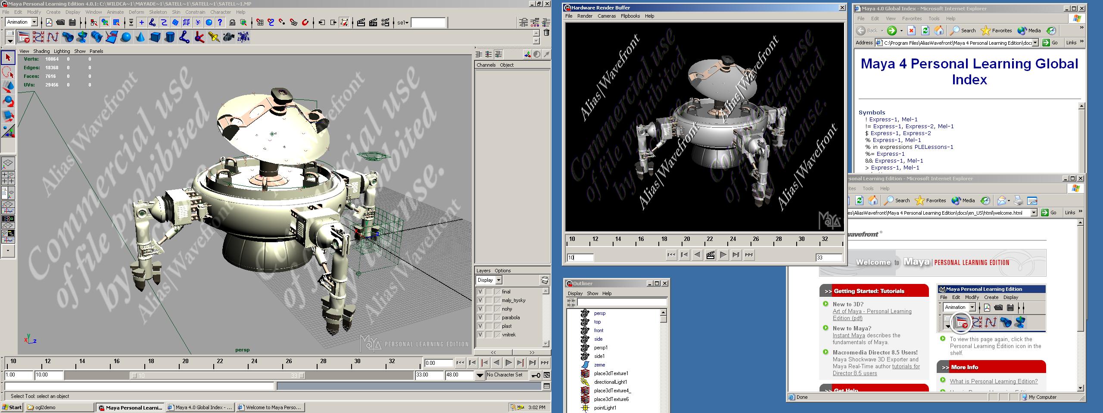Viewport: 1103px width, 413px height.
Task: Click the Open Scene folder icon
Action: (x=60, y=22)
